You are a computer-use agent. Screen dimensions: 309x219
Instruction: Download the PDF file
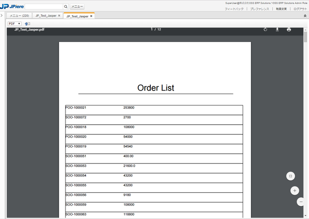277,30
